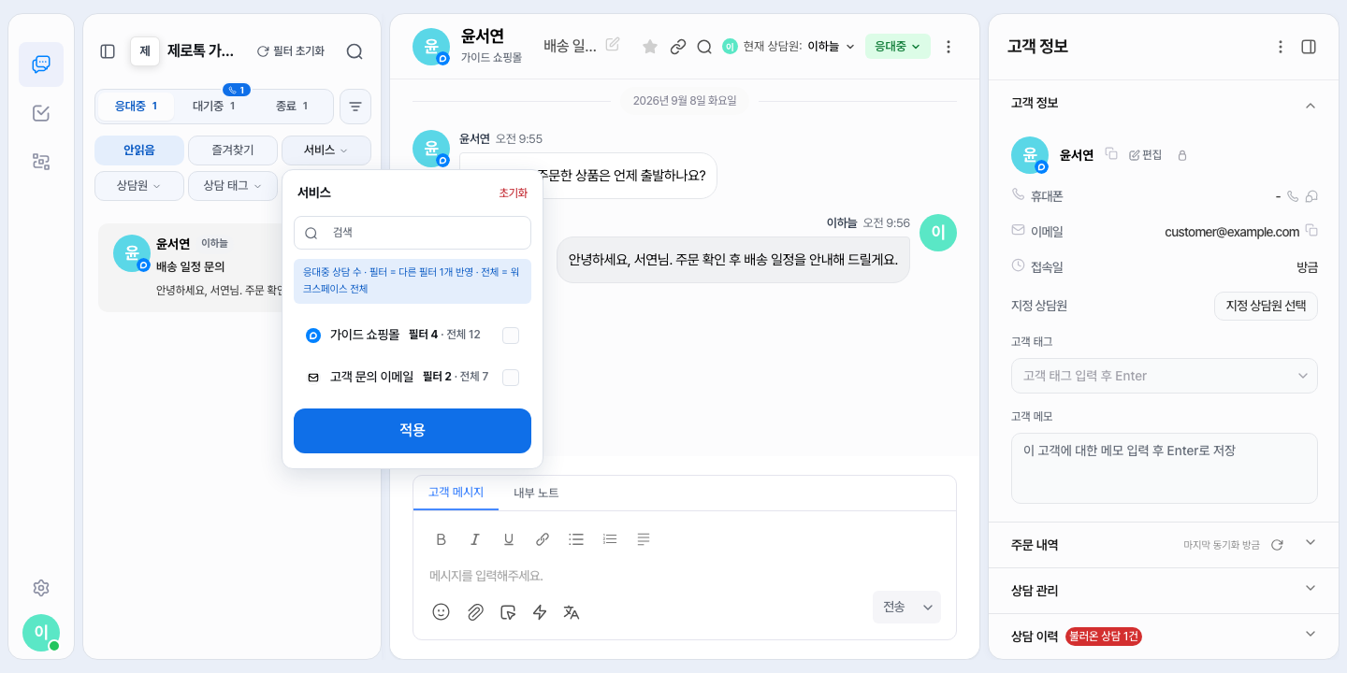Select the 고객 메시지 composer tab
The width and height of the screenshot is (1347, 673).
(456, 493)
